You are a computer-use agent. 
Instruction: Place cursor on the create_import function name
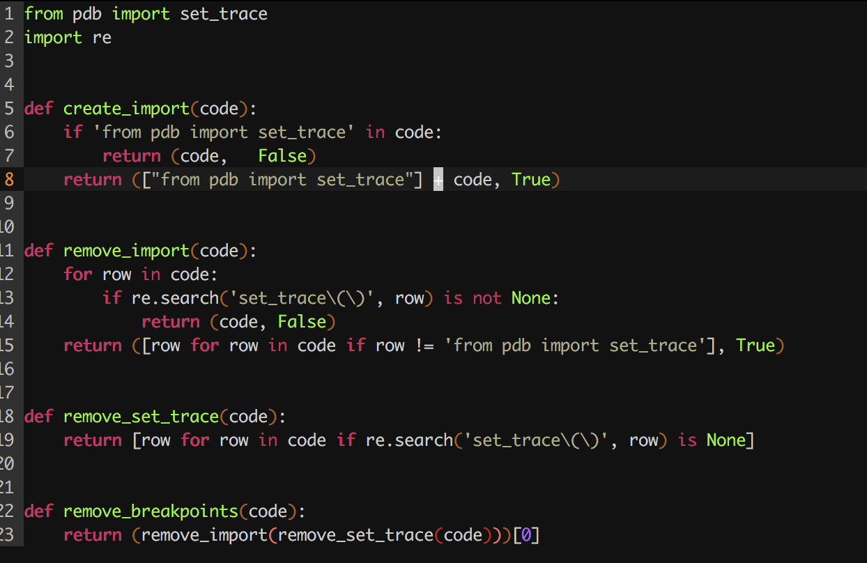pos(125,108)
